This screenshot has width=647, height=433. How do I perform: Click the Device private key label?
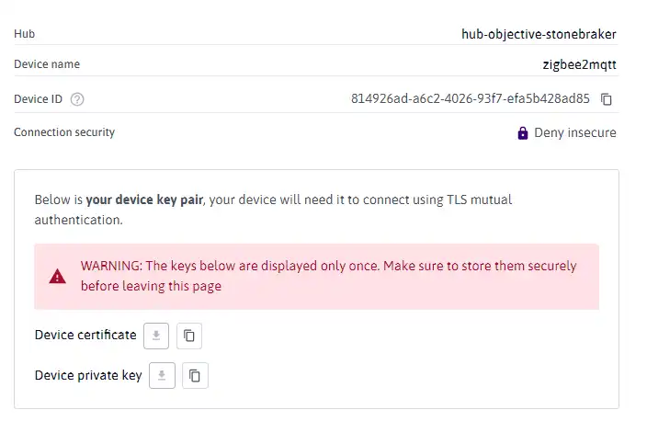[x=88, y=375]
